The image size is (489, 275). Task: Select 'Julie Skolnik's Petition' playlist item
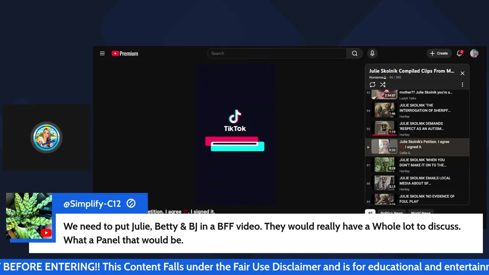click(417, 147)
